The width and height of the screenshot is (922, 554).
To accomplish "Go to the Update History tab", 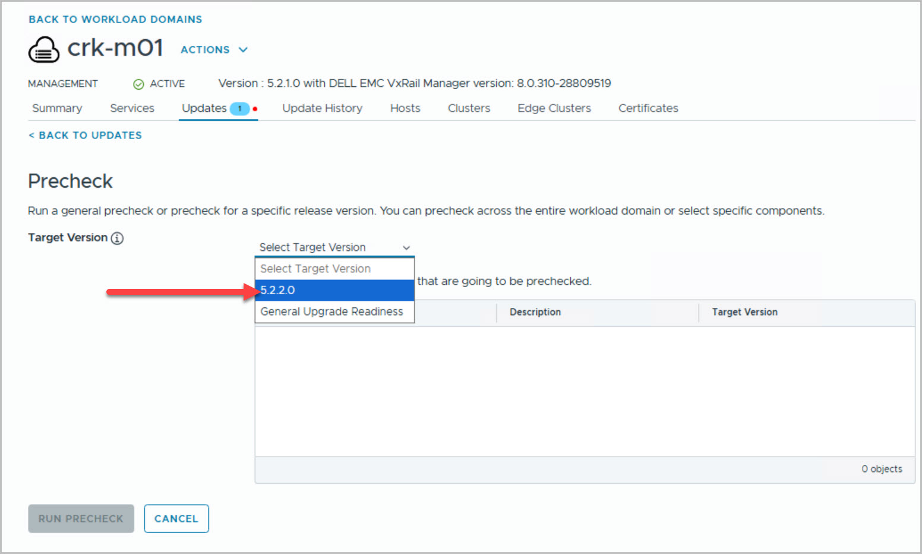I will [322, 108].
